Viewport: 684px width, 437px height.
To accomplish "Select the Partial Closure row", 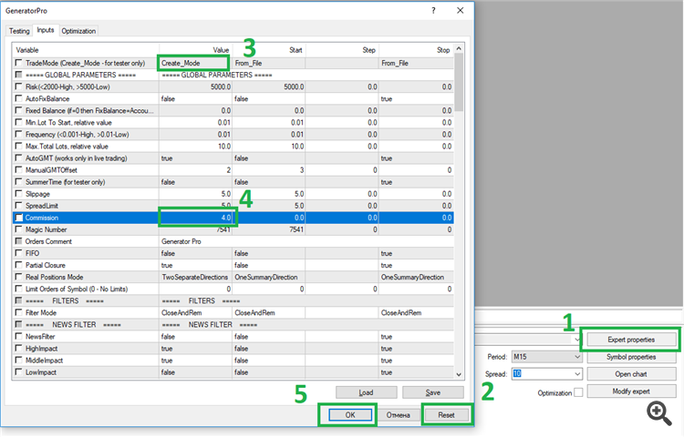I will (x=233, y=265).
